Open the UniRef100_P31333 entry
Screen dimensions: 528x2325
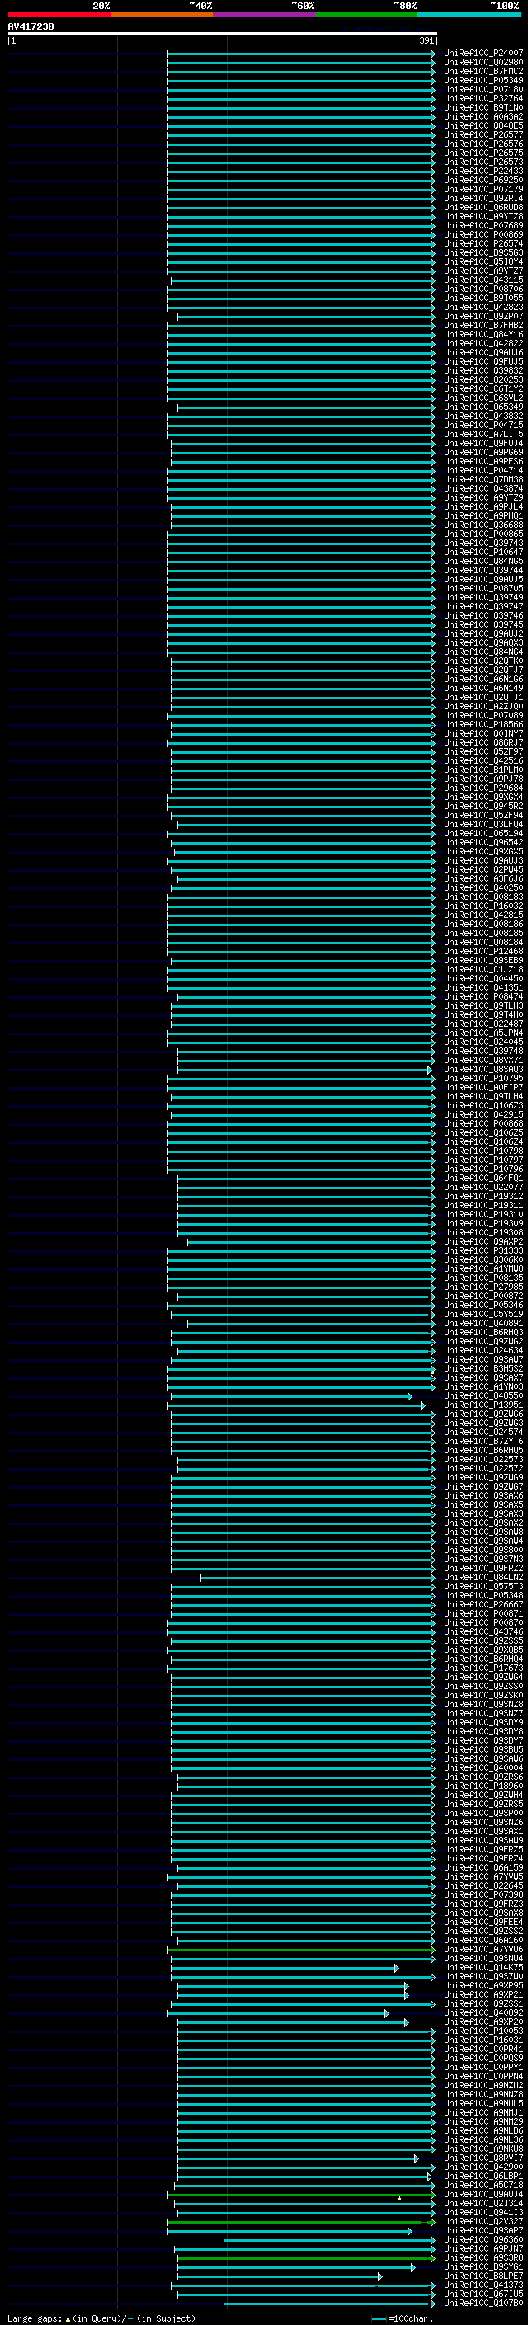[x=483, y=1251]
